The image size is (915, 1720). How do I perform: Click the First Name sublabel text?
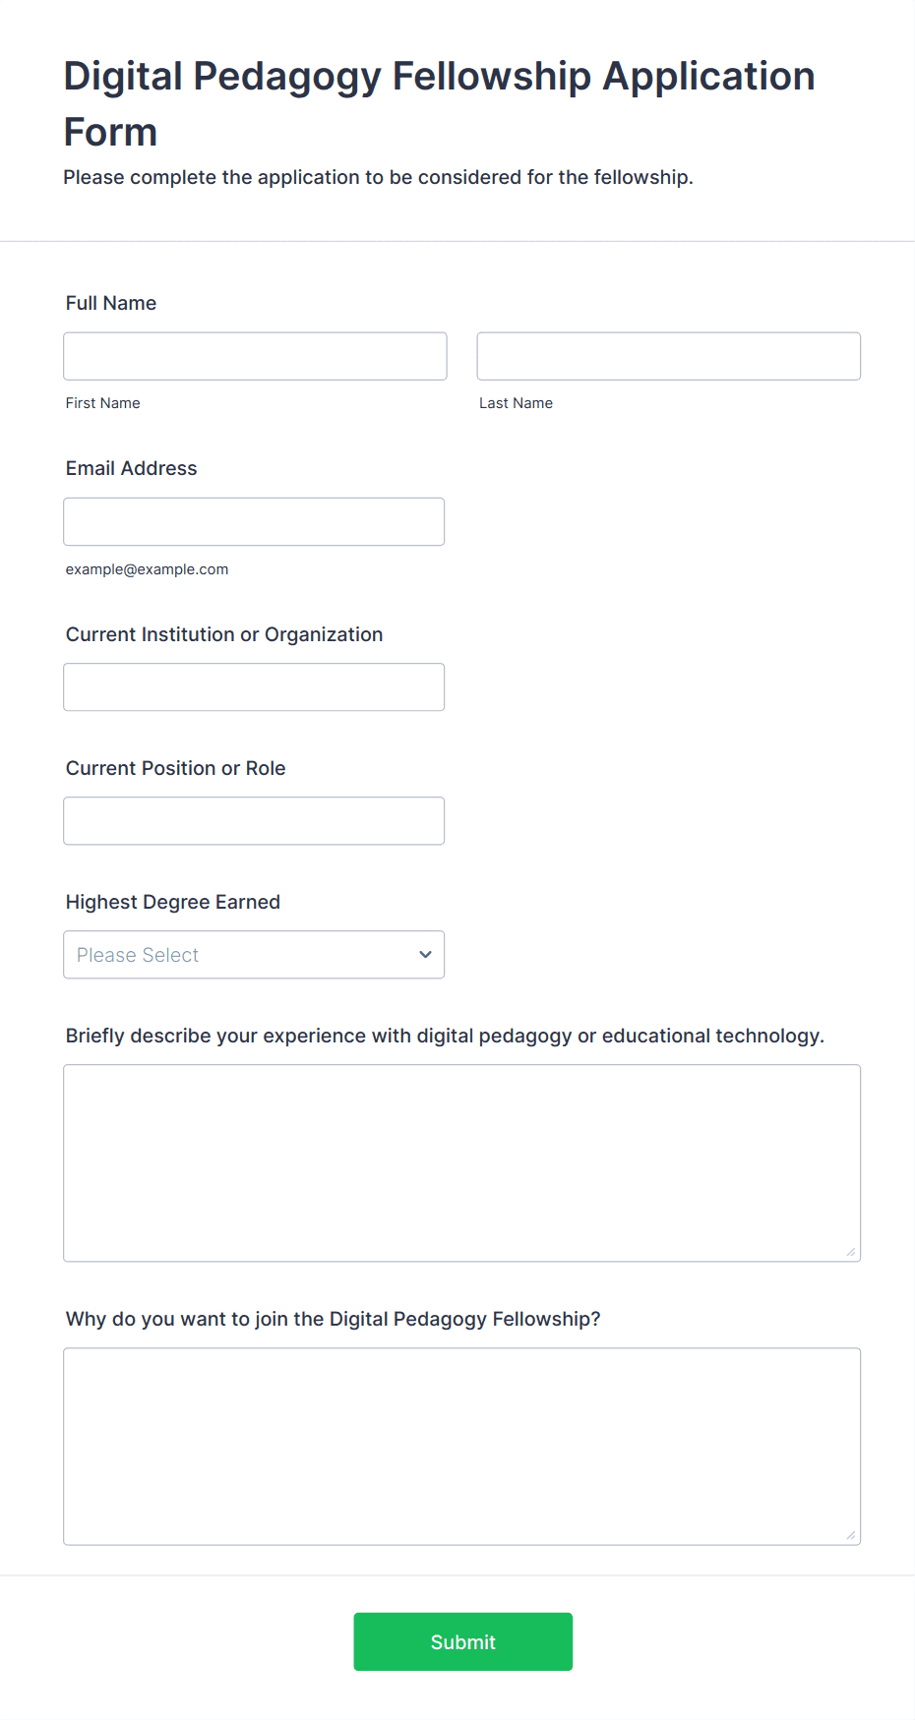(x=102, y=403)
